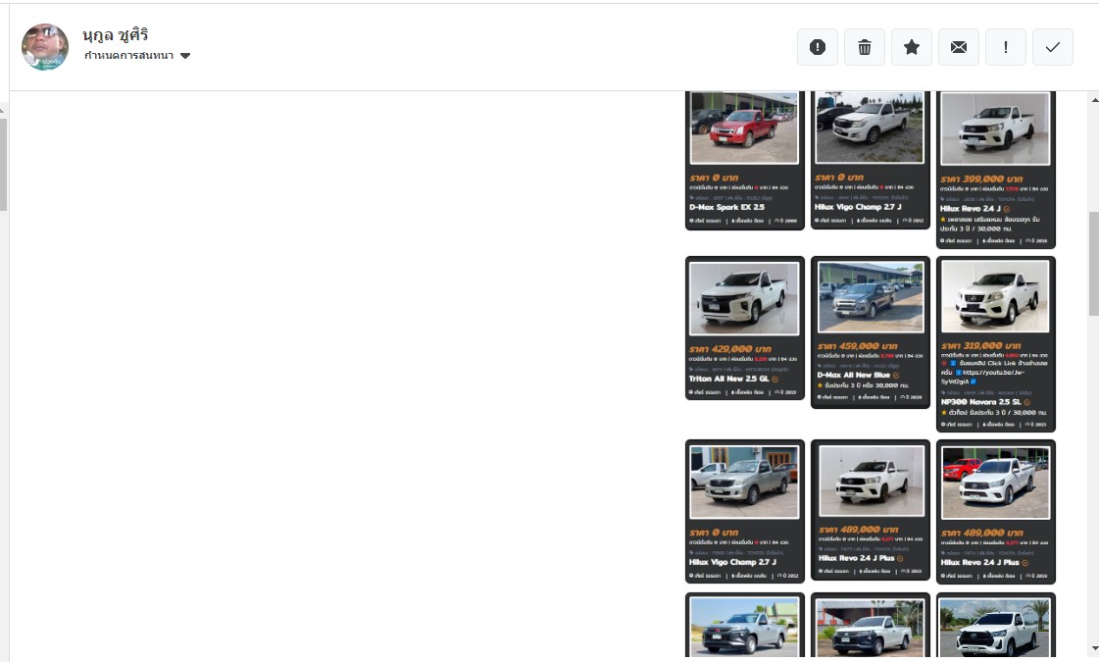The height and width of the screenshot is (662, 1099).
Task: Open the NP300 Navara 2.5 SL photo
Action: point(995,296)
